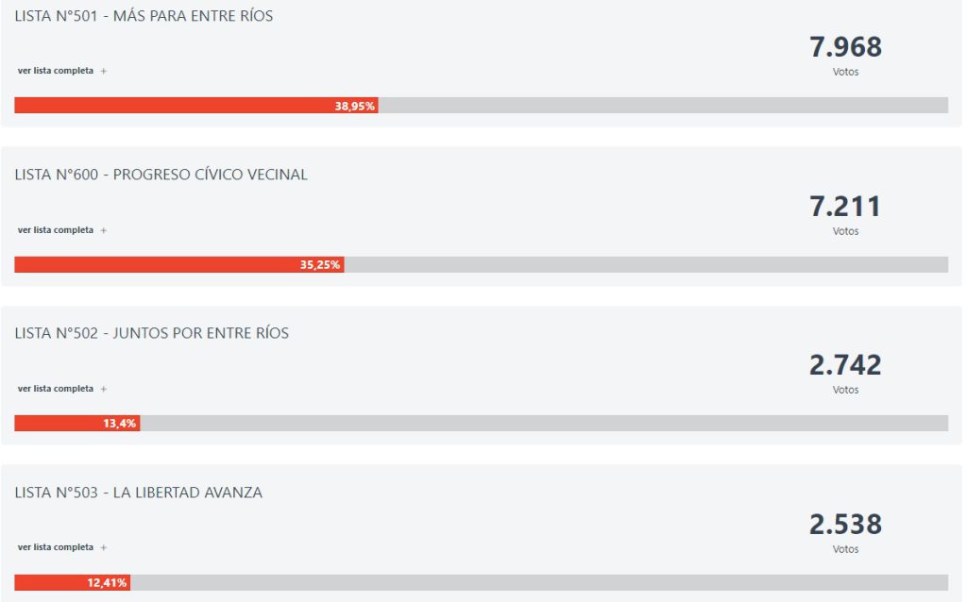Image resolution: width=967 pixels, height=602 pixels.
Task: Select the 38,95% red progress bar
Action: (x=196, y=106)
